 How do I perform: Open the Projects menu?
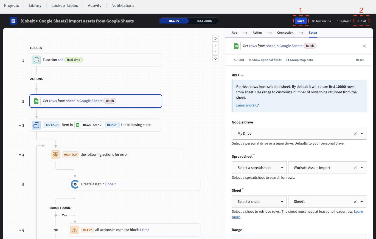12,5
